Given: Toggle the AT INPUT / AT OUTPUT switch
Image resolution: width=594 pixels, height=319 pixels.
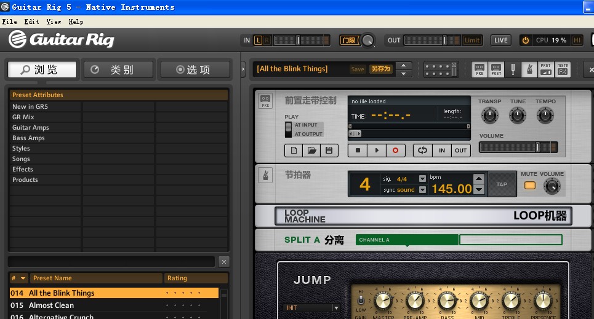Looking at the screenshot, I should tap(288, 130).
